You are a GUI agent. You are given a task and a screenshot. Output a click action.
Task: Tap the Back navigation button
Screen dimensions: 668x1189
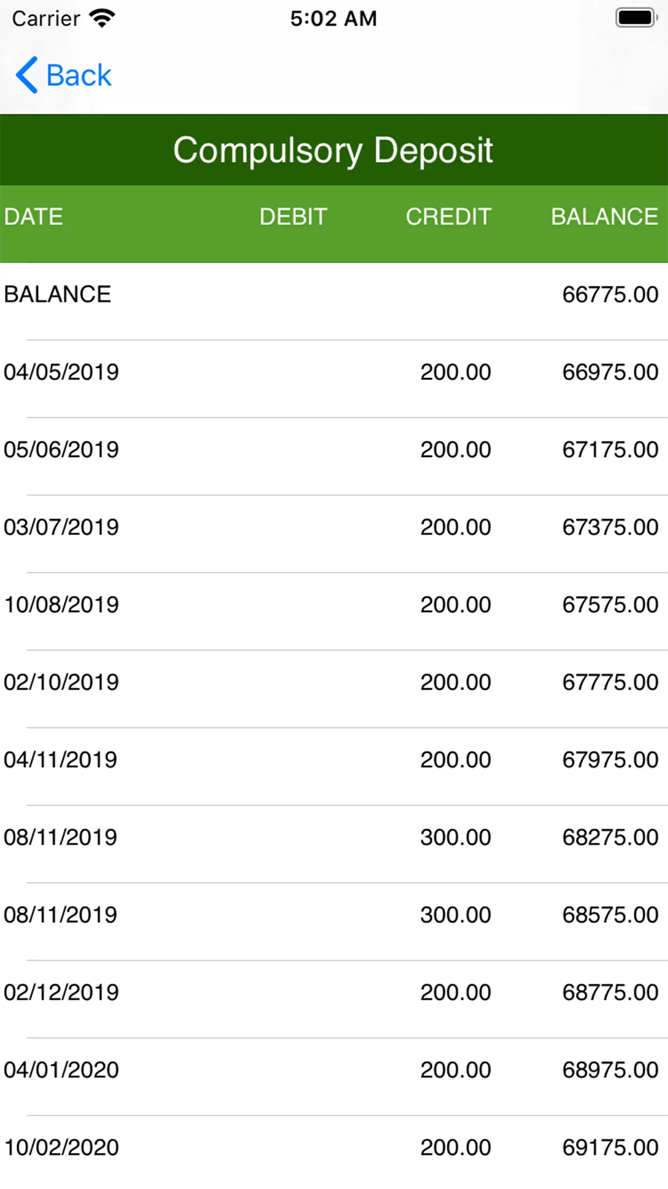point(65,75)
